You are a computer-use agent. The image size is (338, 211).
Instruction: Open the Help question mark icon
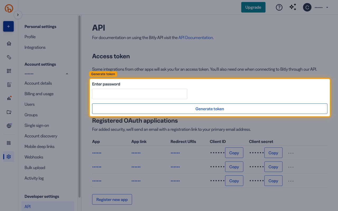pos(279,7)
